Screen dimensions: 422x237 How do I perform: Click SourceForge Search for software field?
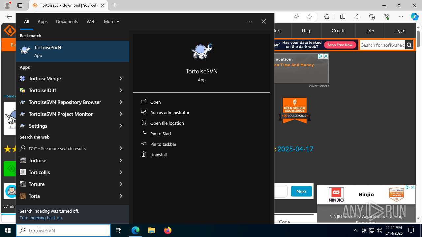coord(382,45)
